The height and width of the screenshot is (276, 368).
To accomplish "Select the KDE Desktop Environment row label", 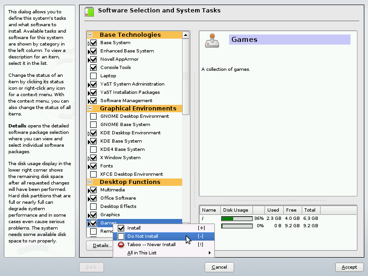I will [x=130, y=133].
